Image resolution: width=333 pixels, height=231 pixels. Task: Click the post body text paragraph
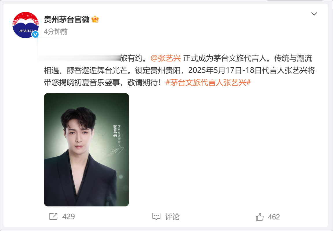pos(179,70)
